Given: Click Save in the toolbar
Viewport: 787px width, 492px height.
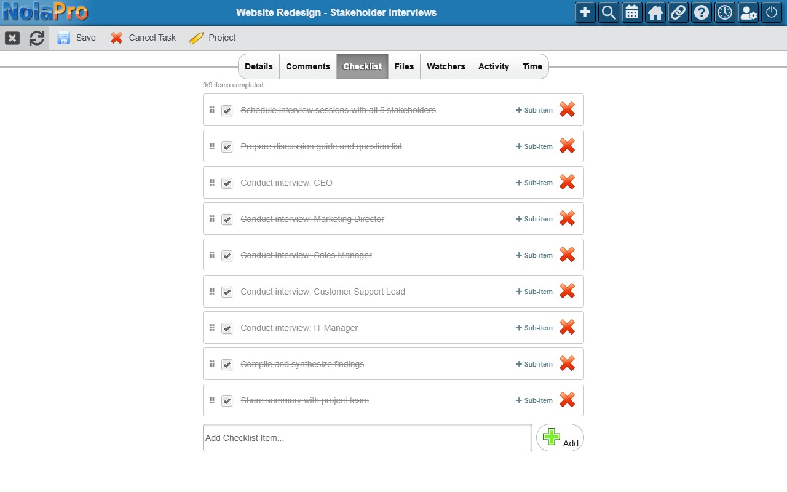Looking at the screenshot, I should [77, 38].
